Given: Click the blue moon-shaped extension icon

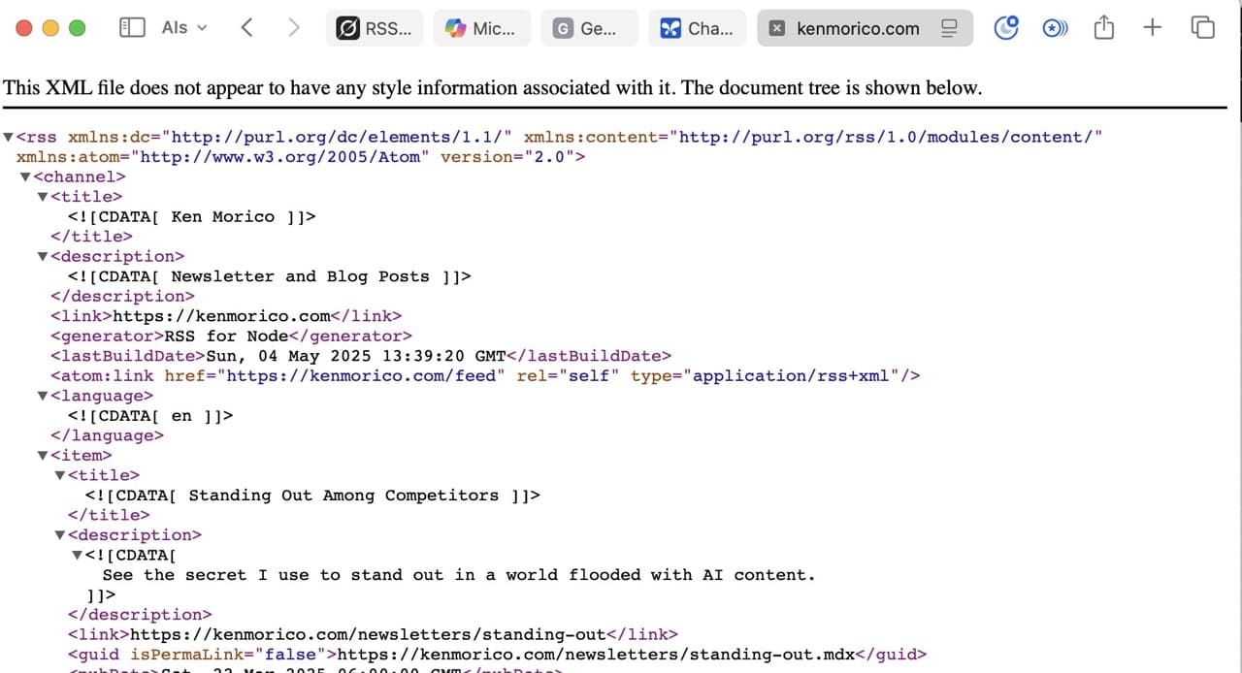Looking at the screenshot, I should tap(1006, 28).
